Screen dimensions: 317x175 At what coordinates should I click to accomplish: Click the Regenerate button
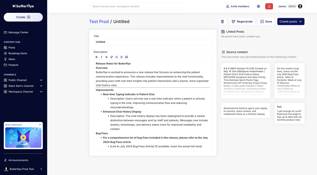242,22
